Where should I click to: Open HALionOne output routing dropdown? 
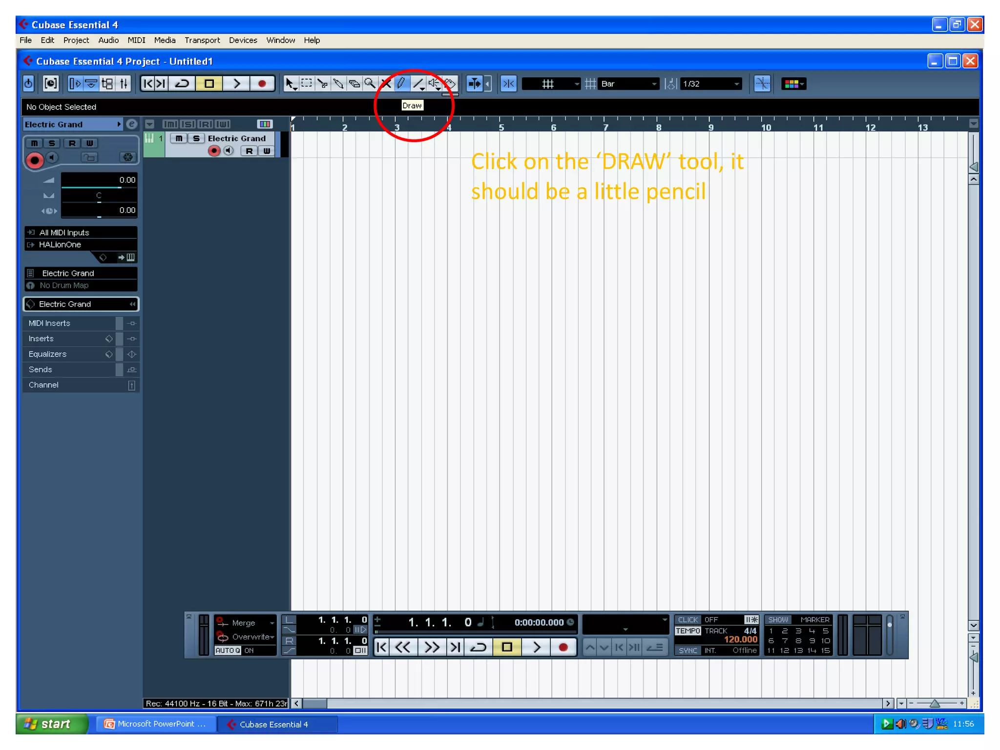coord(81,245)
